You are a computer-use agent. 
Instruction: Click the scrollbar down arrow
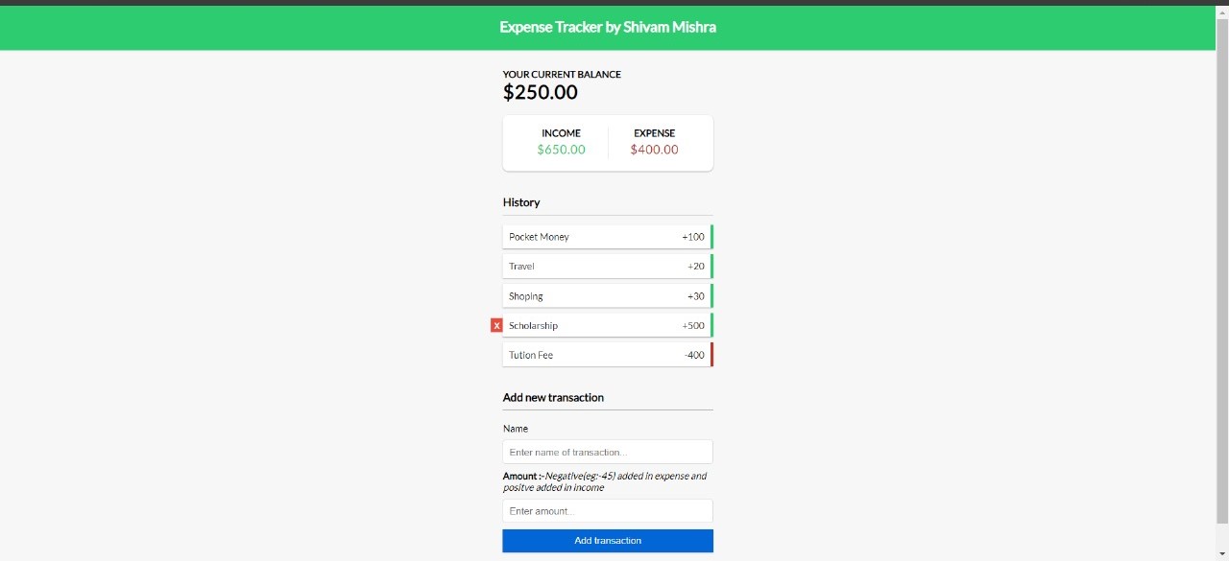point(1222,554)
